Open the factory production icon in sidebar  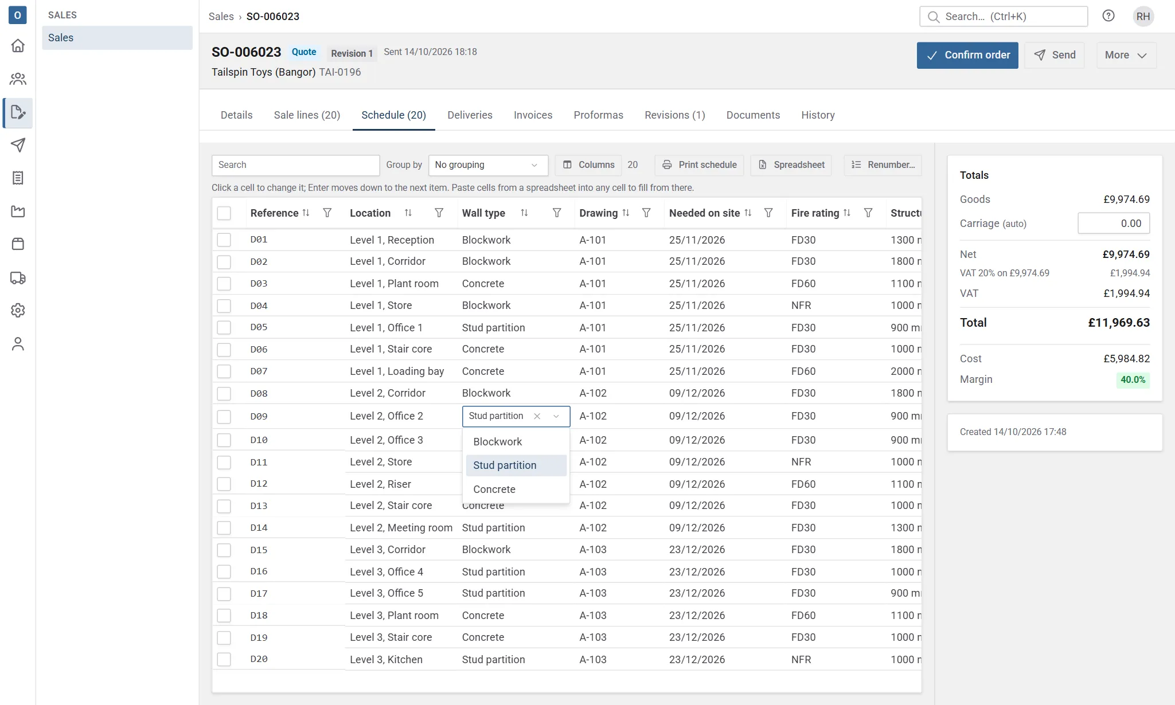click(18, 211)
